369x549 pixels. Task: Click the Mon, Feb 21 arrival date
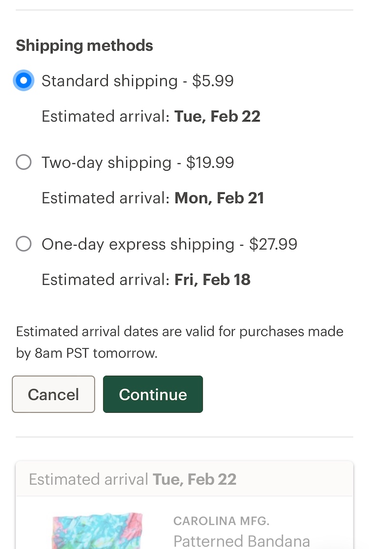point(219,198)
